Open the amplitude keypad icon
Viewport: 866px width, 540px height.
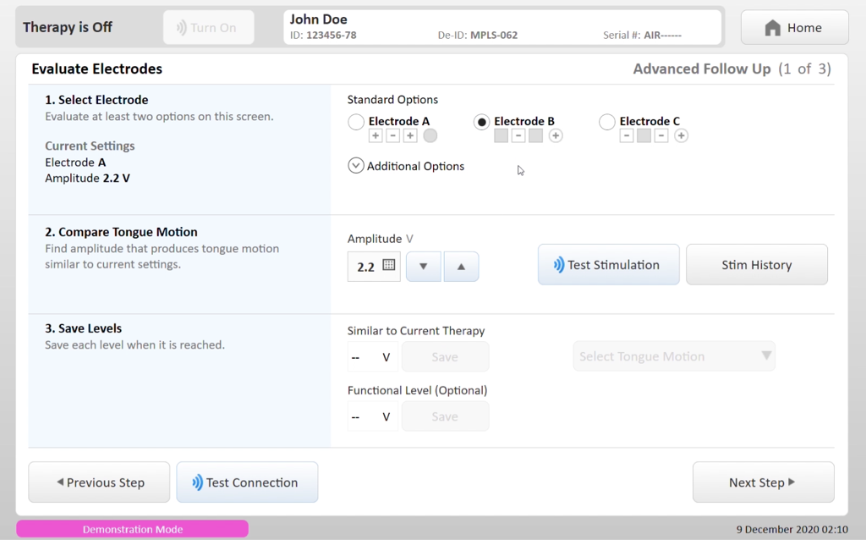[389, 265]
